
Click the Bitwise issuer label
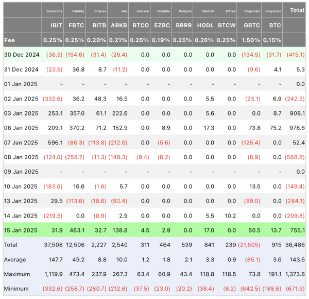click(x=100, y=11)
